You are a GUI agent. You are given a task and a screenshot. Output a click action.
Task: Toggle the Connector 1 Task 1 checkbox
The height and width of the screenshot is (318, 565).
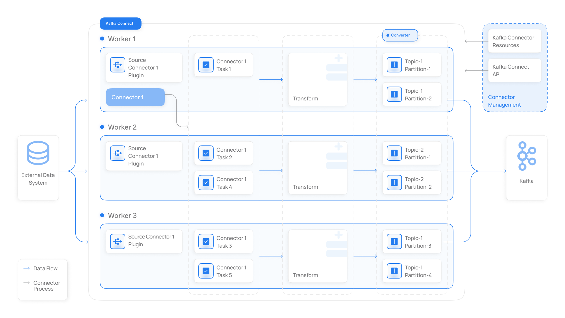click(206, 65)
